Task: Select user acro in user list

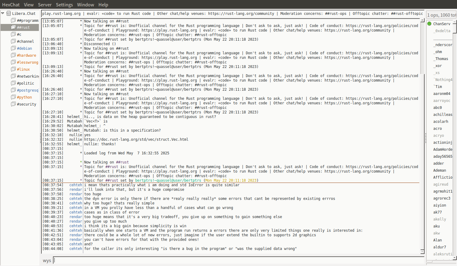Action: coord(438,129)
